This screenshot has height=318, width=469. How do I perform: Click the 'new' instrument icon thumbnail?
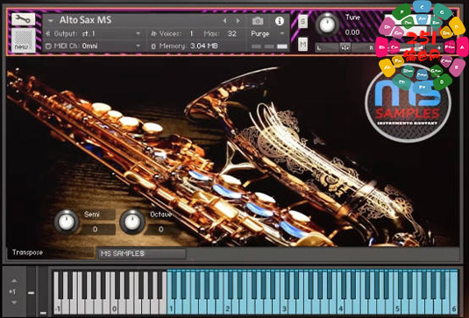coord(23,40)
